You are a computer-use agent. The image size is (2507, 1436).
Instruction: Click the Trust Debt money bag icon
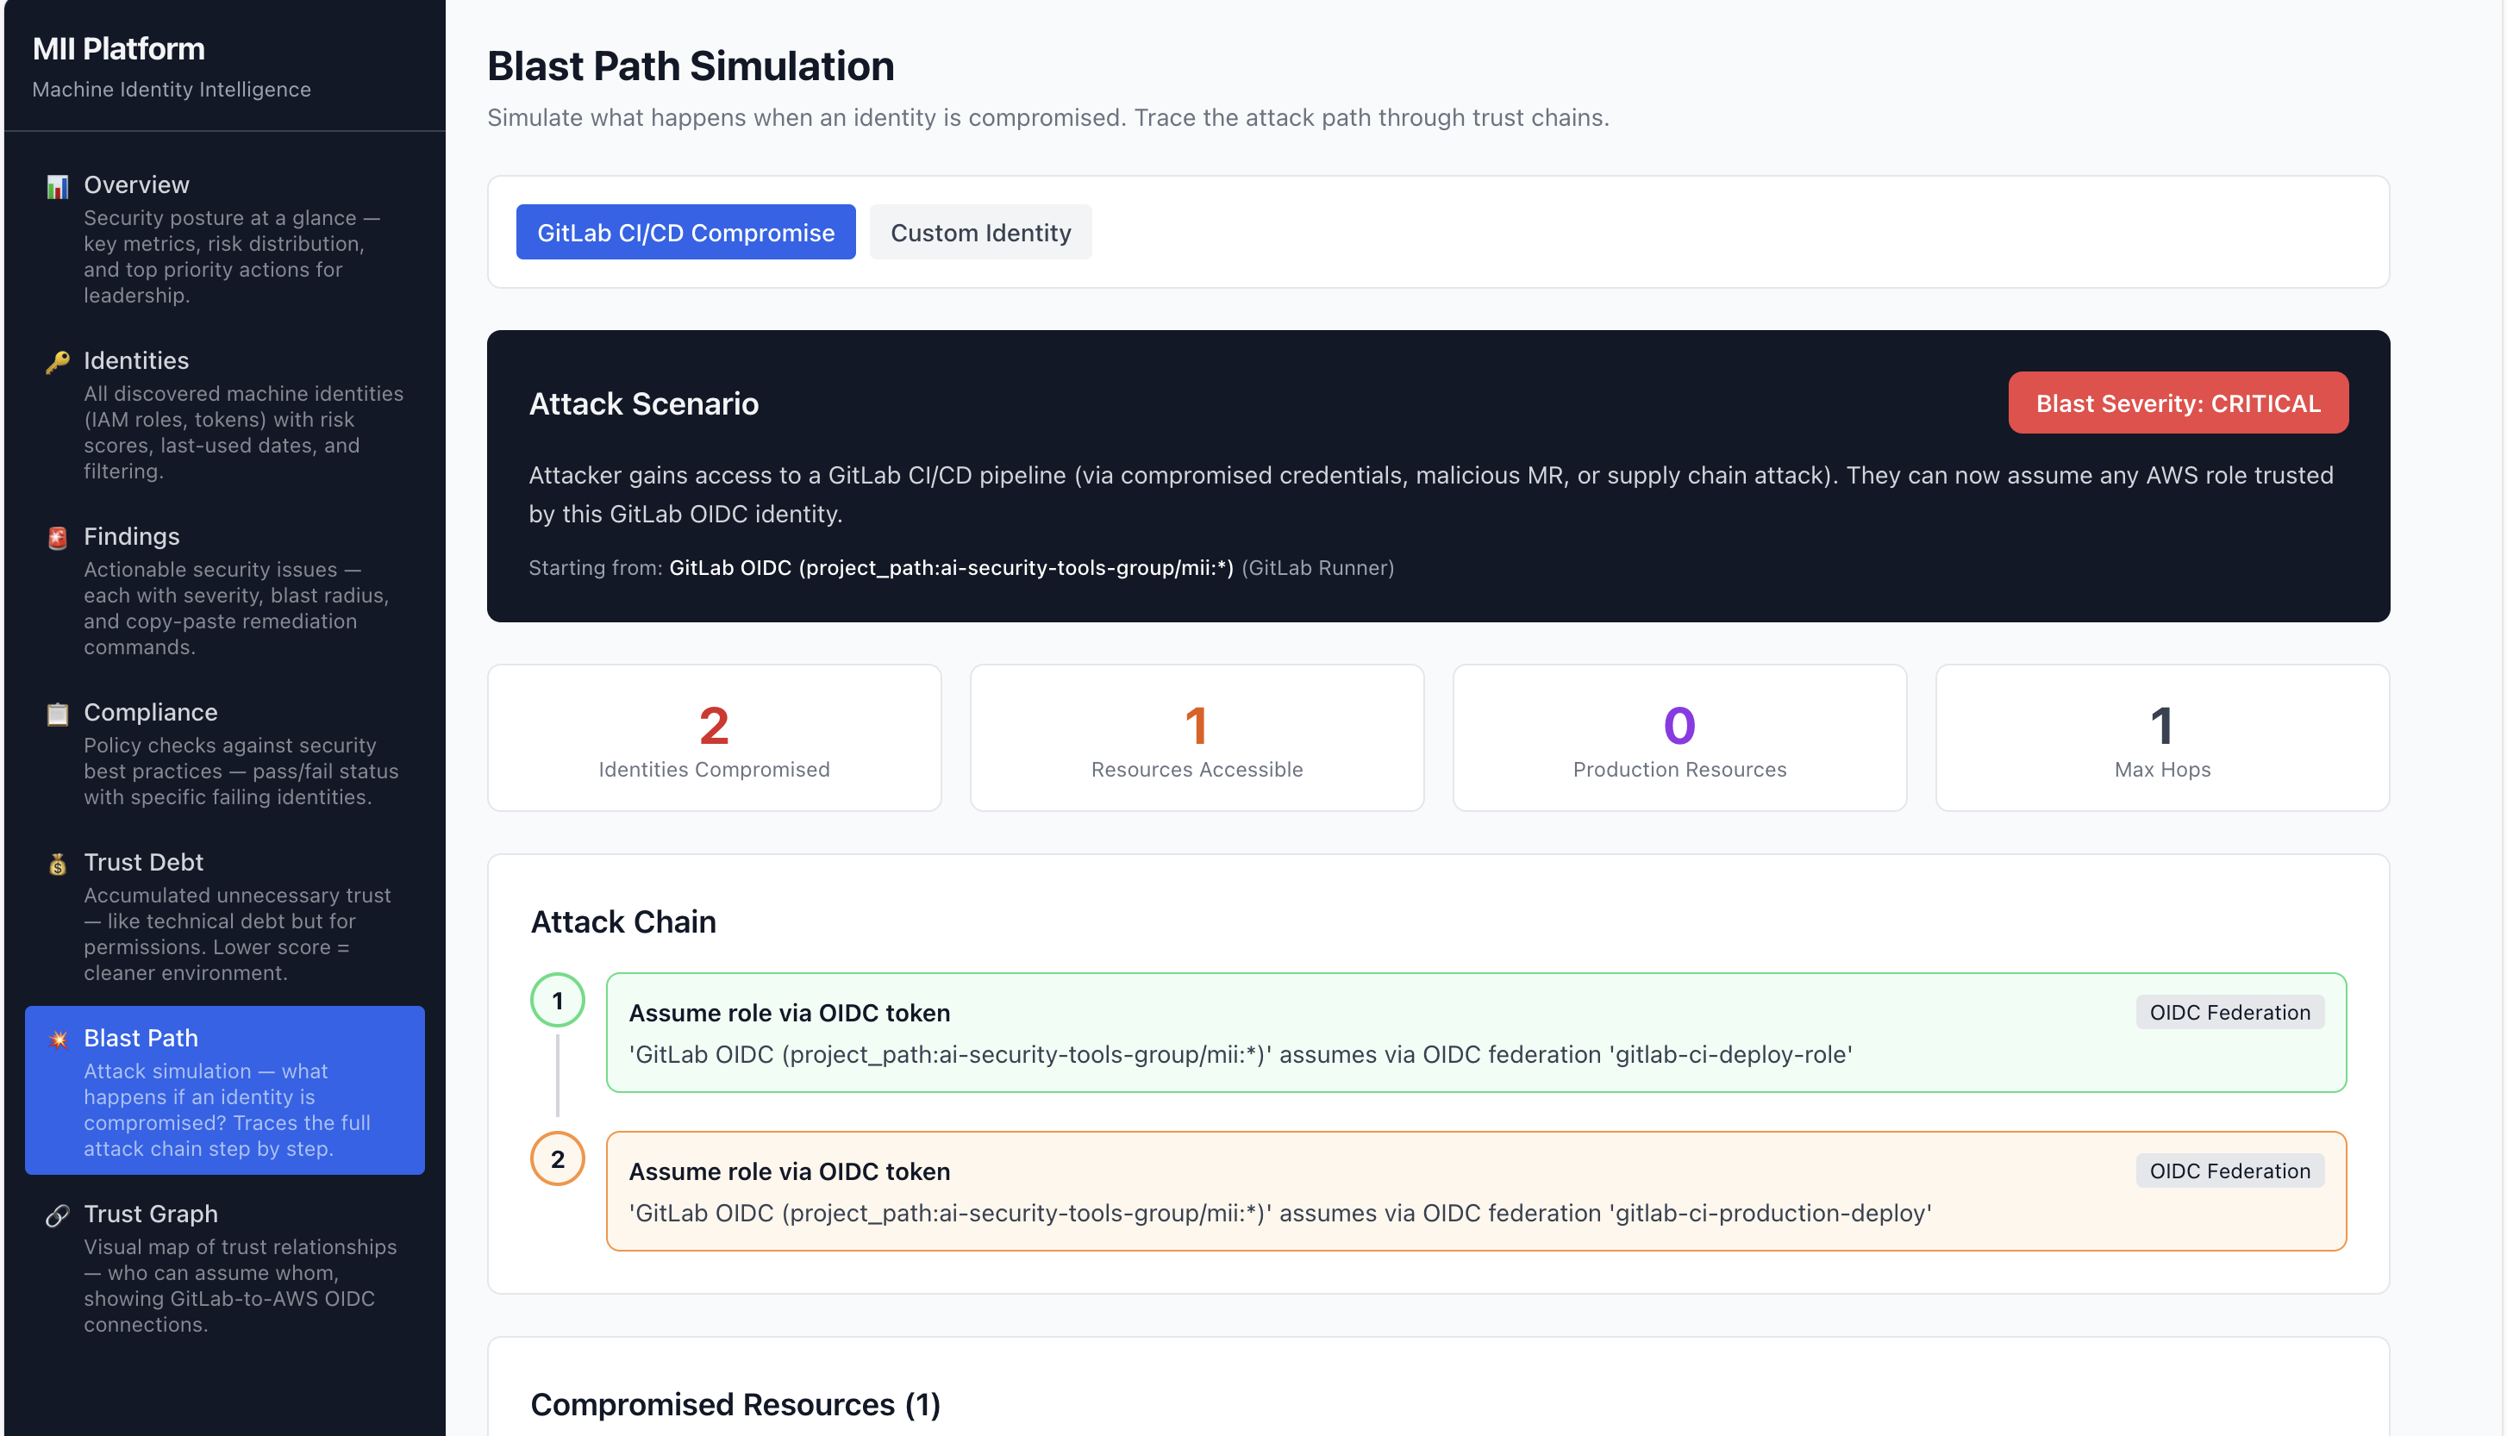tap(57, 864)
